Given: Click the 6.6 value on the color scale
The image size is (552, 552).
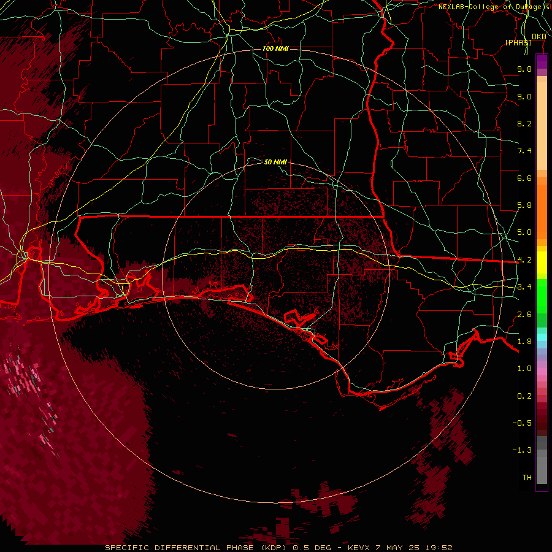Looking at the screenshot, I should click(524, 178).
